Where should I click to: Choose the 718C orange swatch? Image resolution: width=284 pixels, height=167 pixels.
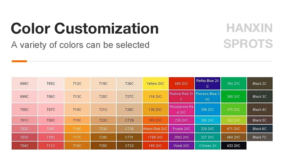pyautogui.click(x=77, y=146)
